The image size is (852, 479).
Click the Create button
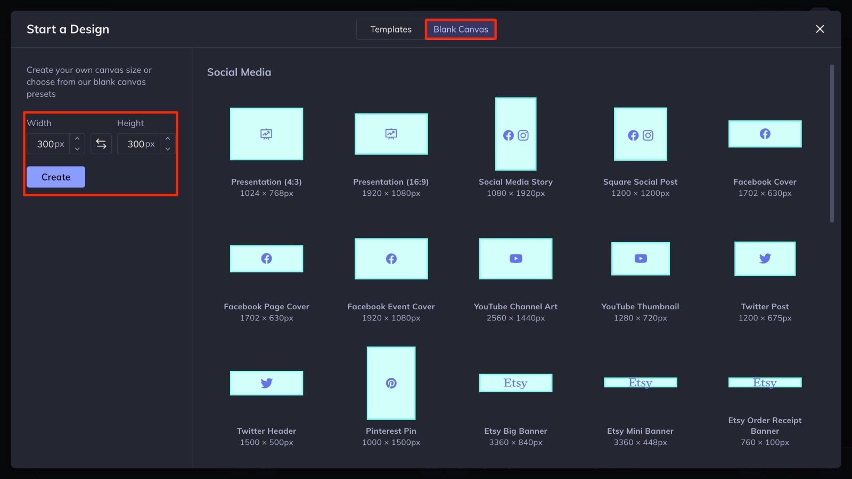click(55, 177)
